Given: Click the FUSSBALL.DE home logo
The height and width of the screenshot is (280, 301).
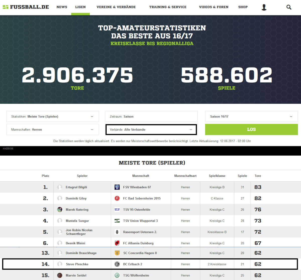Looking at the screenshot, I should pos(26,7).
